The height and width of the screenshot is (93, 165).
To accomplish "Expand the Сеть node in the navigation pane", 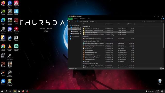I will click(69, 39).
